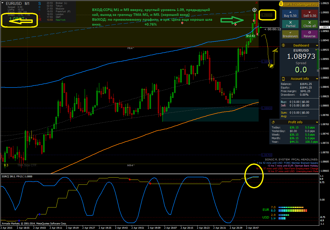Click the $12.43 trade profit label
Screen dimensions: 330x230
pyautogui.click(x=250, y=36)
